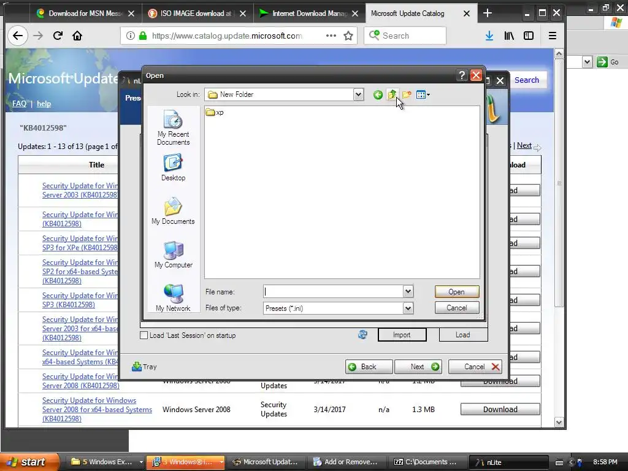
Task: Switch to nLite taskbar button
Action: tap(508, 462)
